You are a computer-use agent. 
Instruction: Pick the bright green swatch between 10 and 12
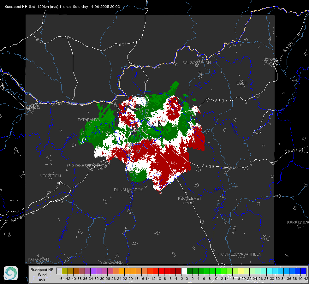point(218,271)
